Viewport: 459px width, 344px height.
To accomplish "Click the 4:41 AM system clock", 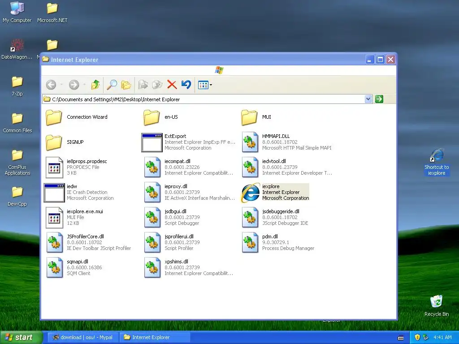I will click(x=442, y=338).
